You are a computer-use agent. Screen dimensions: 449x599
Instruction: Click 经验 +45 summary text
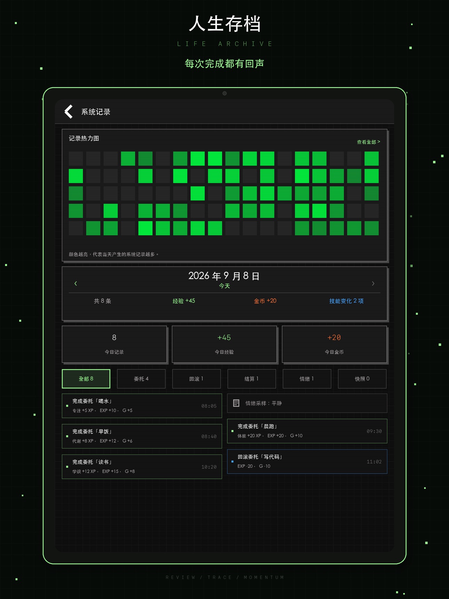[x=184, y=301]
